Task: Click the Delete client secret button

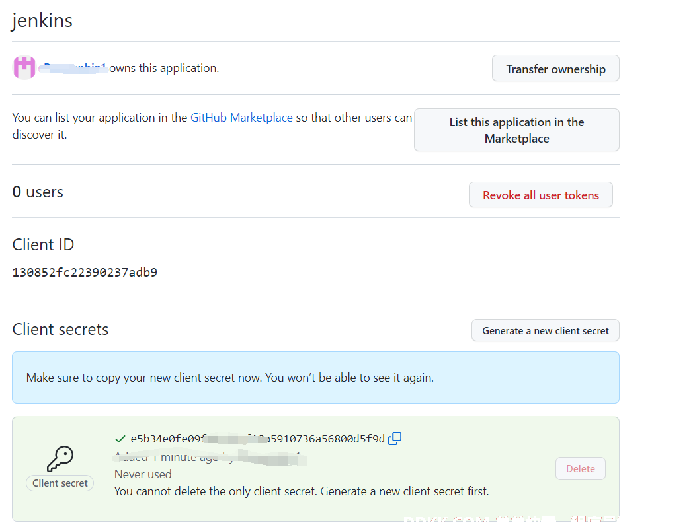Action: coord(580,468)
